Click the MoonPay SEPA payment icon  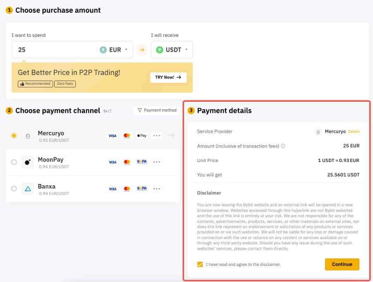[142, 162]
